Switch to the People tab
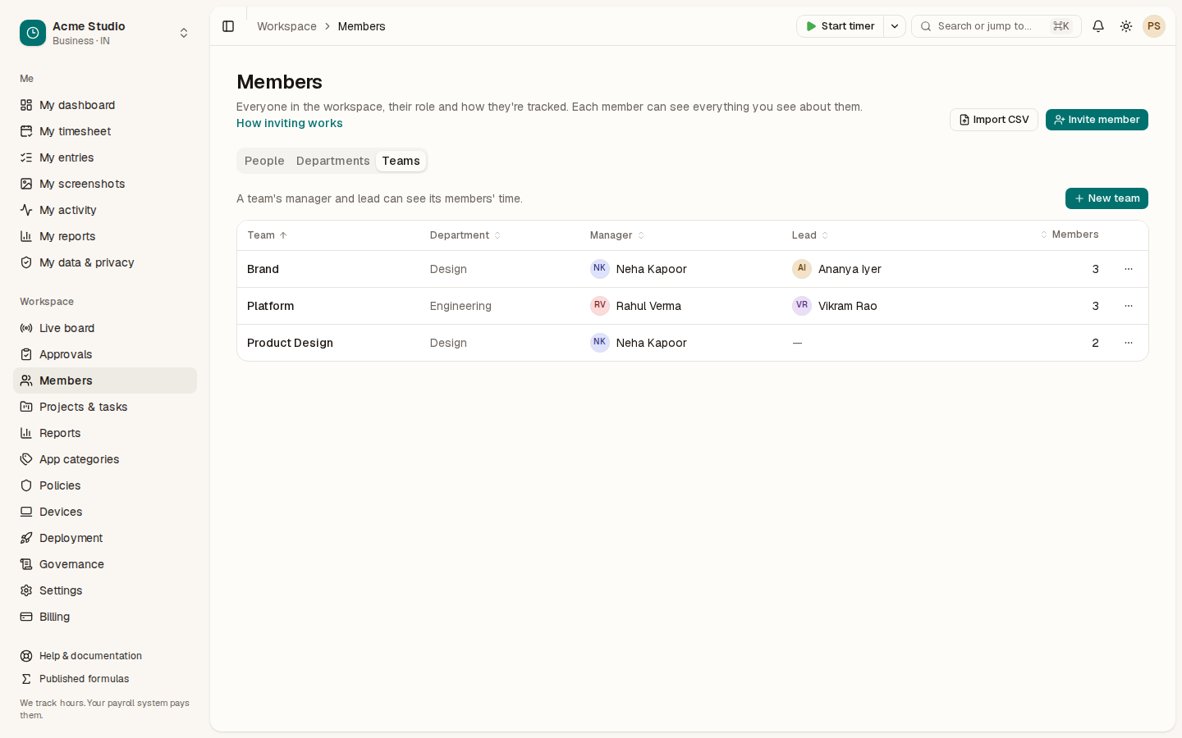Viewport: 1182px width, 738px height. click(x=264, y=161)
